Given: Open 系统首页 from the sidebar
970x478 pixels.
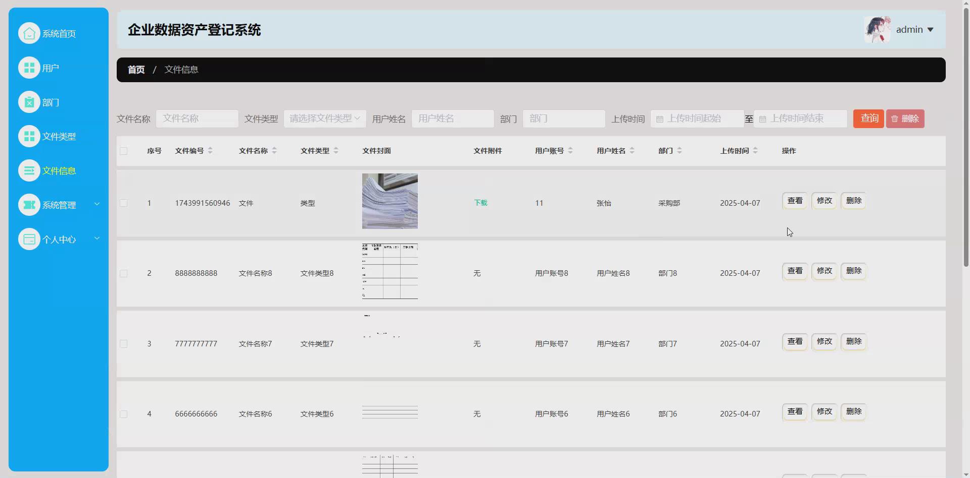Looking at the screenshot, I should click(x=58, y=33).
